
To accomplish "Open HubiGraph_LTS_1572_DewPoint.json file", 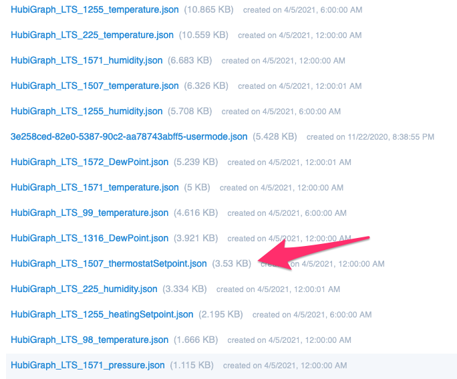I will 90,162.
